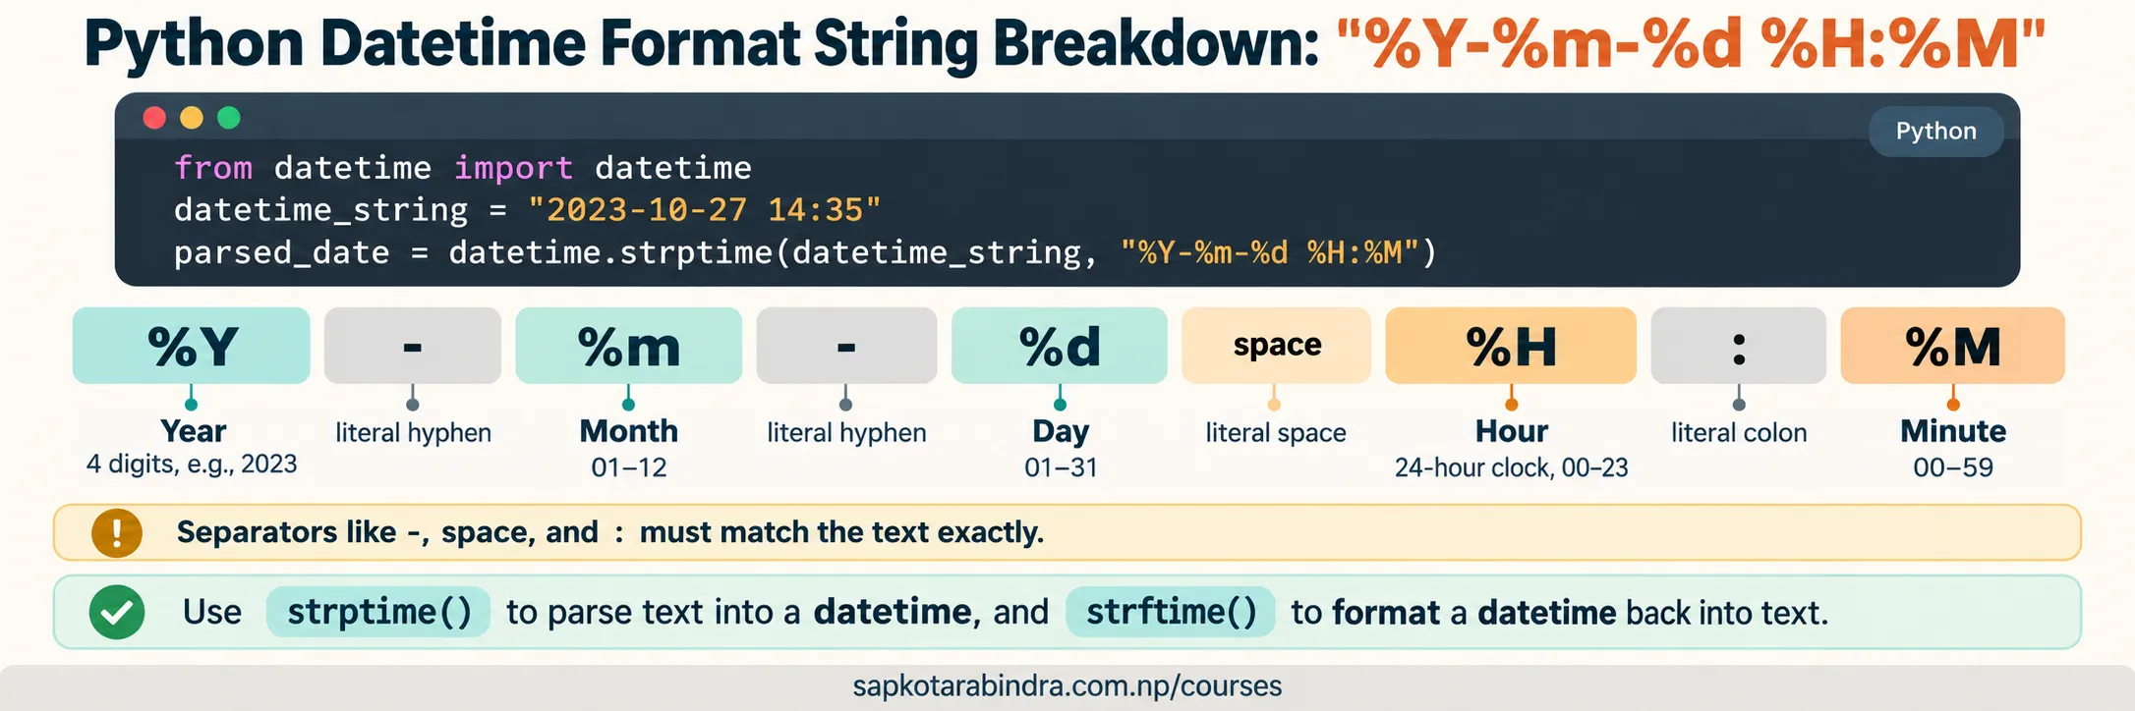This screenshot has height=711, width=2135.
Task: Click the orange exclamation warning icon
Action: pos(117,532)
